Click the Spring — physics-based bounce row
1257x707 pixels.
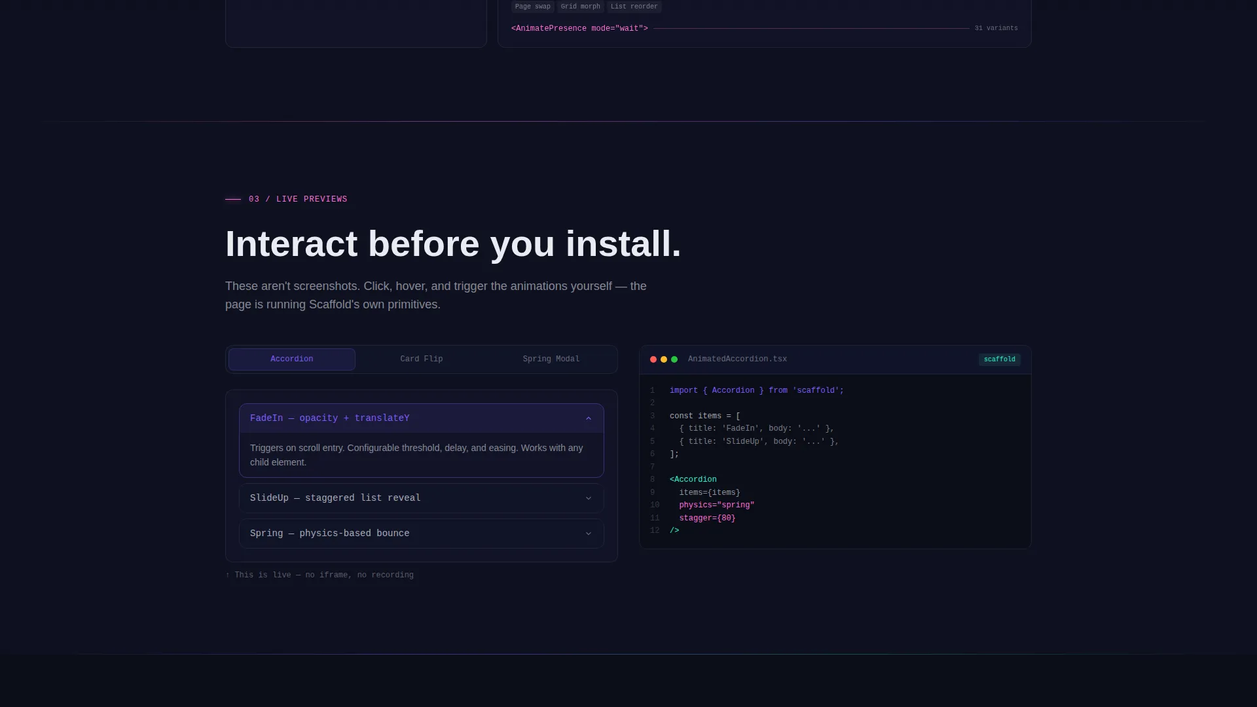(422, 534)
